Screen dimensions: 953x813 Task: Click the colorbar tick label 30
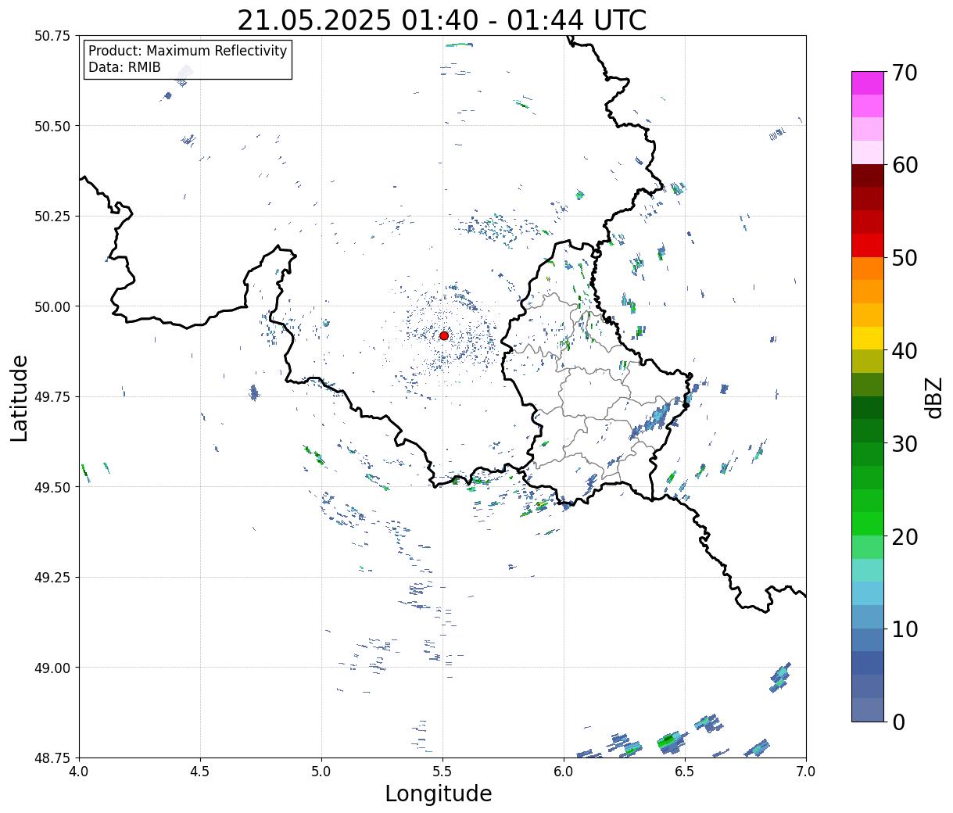pos(905,444)
